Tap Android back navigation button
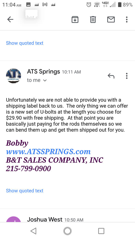This screenshot has width=135, height=240. click(x=33, y=231)
